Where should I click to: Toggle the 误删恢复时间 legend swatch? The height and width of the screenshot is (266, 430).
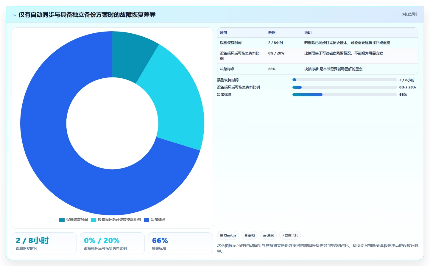click(62, 220)
